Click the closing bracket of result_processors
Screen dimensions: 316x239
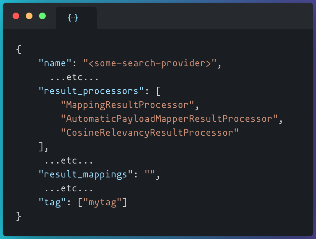point(41,147)
